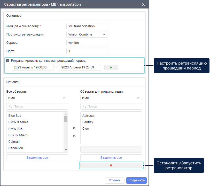Remove objects from retransmission list

click(74, 136)
